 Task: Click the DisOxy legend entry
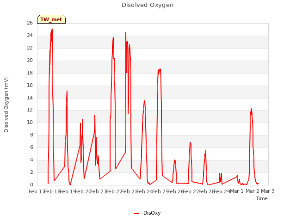[147, 213]
